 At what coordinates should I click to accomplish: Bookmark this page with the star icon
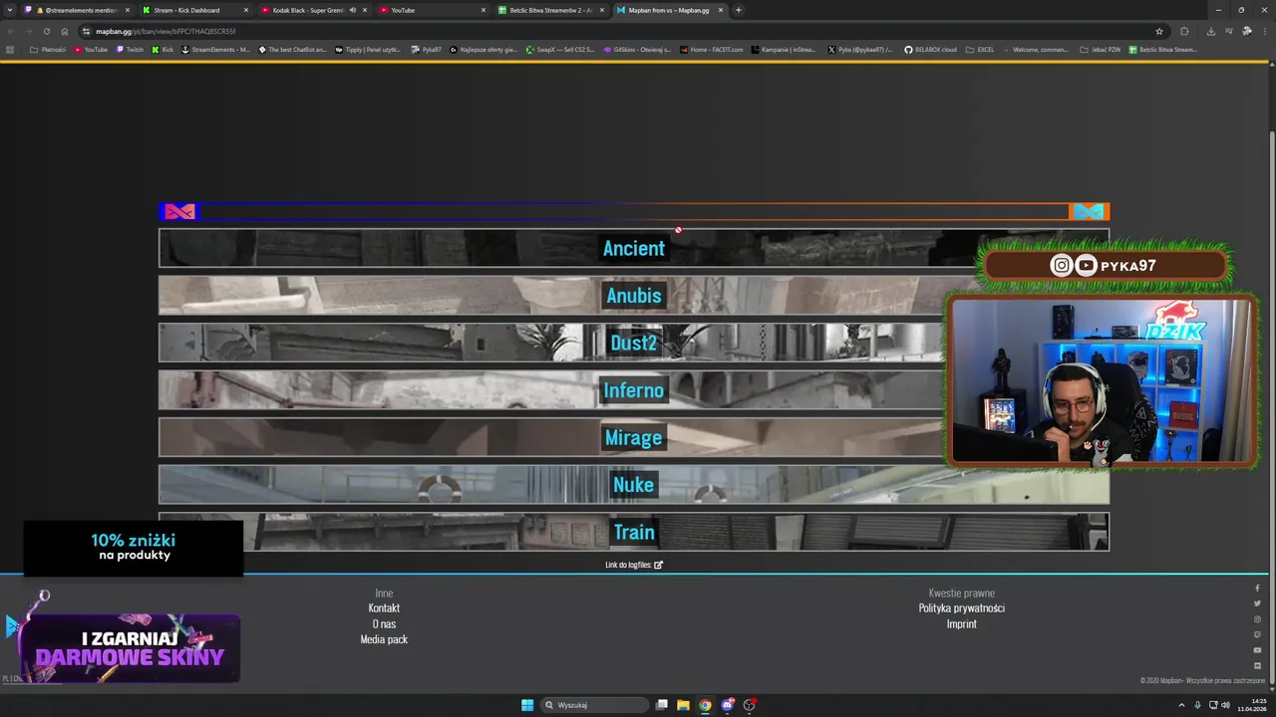[1159, 31]
